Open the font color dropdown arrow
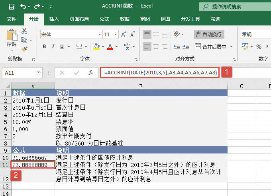Viewport: 271px width, 196px height. click(116, 47)
